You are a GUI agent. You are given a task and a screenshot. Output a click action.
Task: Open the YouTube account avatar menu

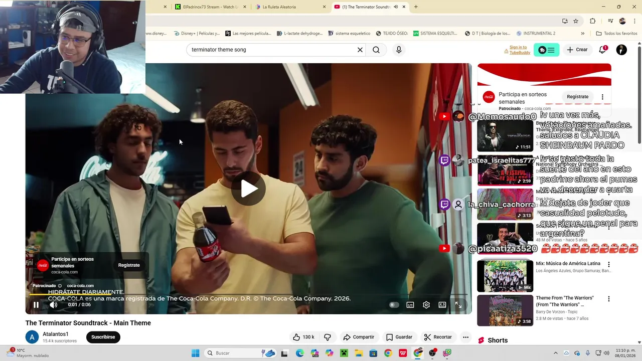coord(621,50)
